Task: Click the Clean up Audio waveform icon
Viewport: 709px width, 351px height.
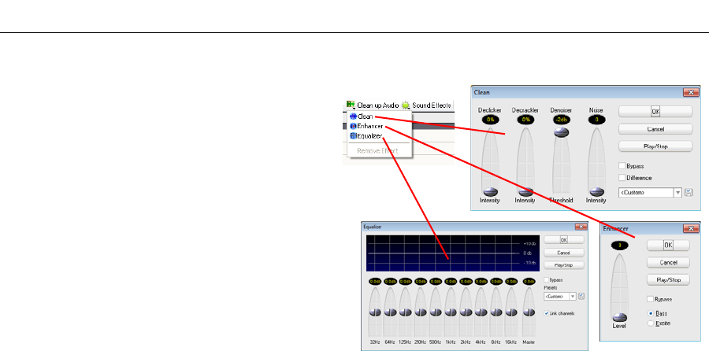Action: click(351, 105)
